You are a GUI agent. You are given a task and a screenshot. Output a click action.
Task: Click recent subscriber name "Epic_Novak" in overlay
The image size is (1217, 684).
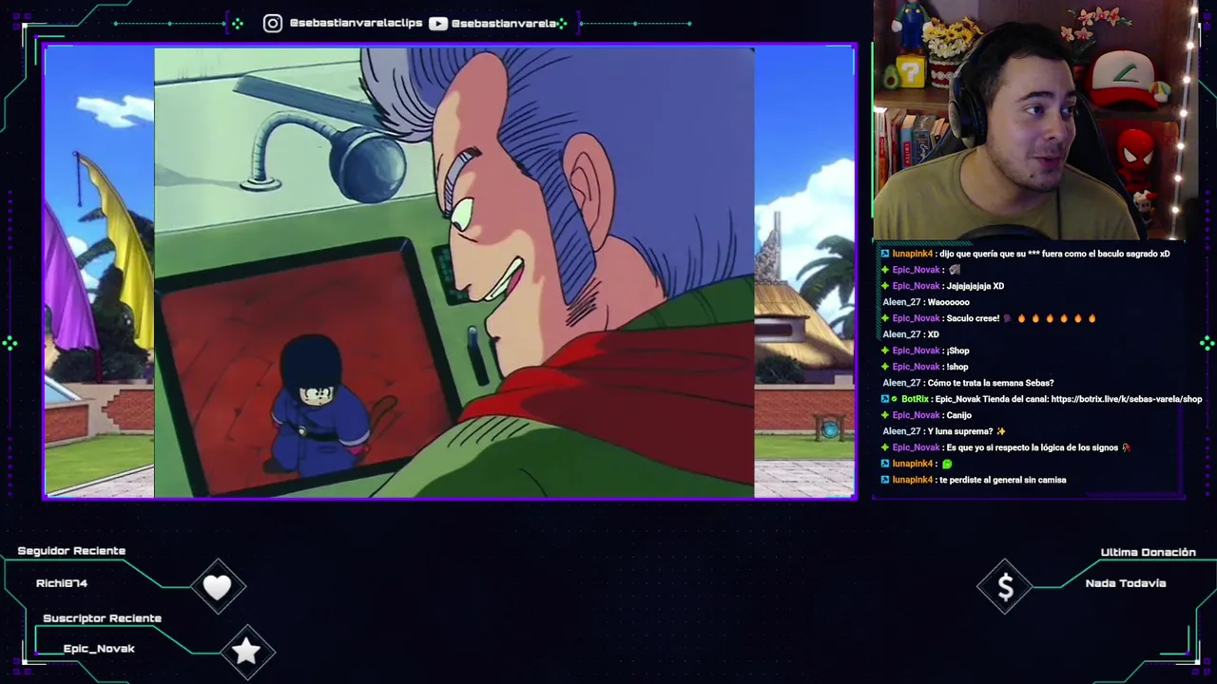tap(99, 649)
